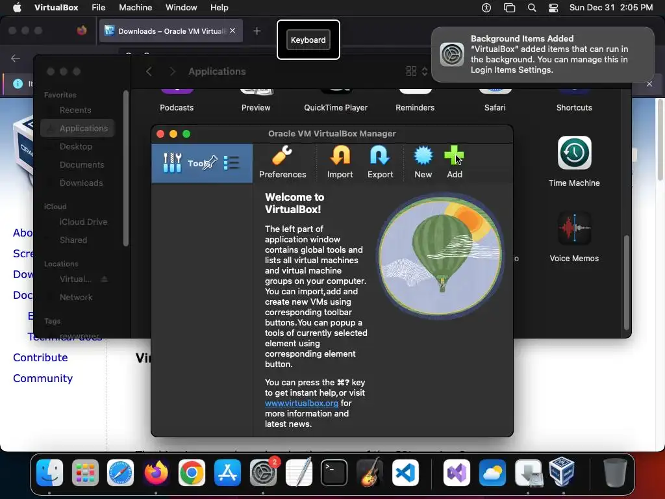The image size is (665, 499).
Task: Select Downloads in Finder sidebar
Action: point(81,183)
